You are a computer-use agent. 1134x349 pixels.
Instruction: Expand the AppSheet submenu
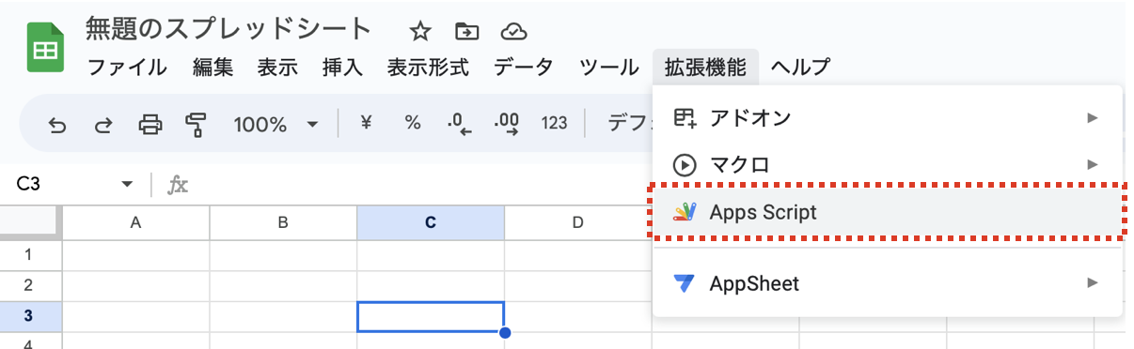pos(888,282)
